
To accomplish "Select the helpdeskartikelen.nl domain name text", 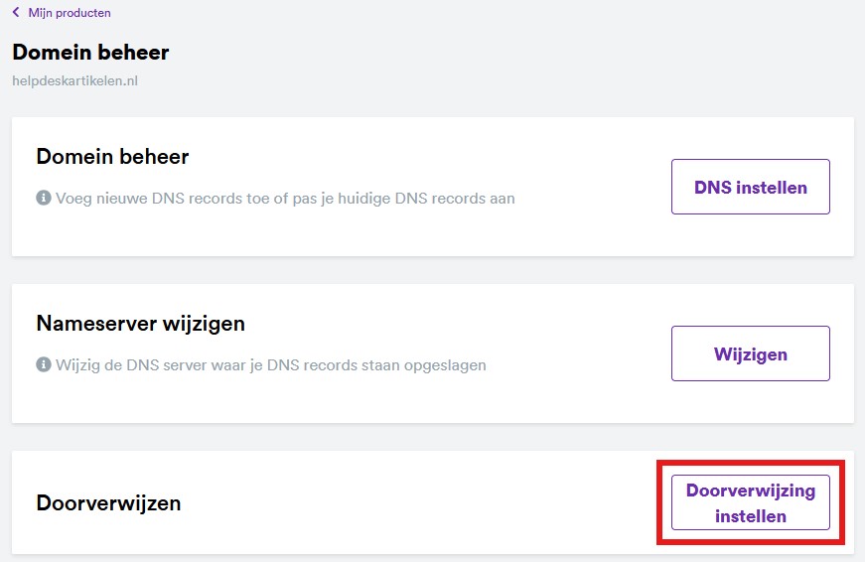I will 74,80.
